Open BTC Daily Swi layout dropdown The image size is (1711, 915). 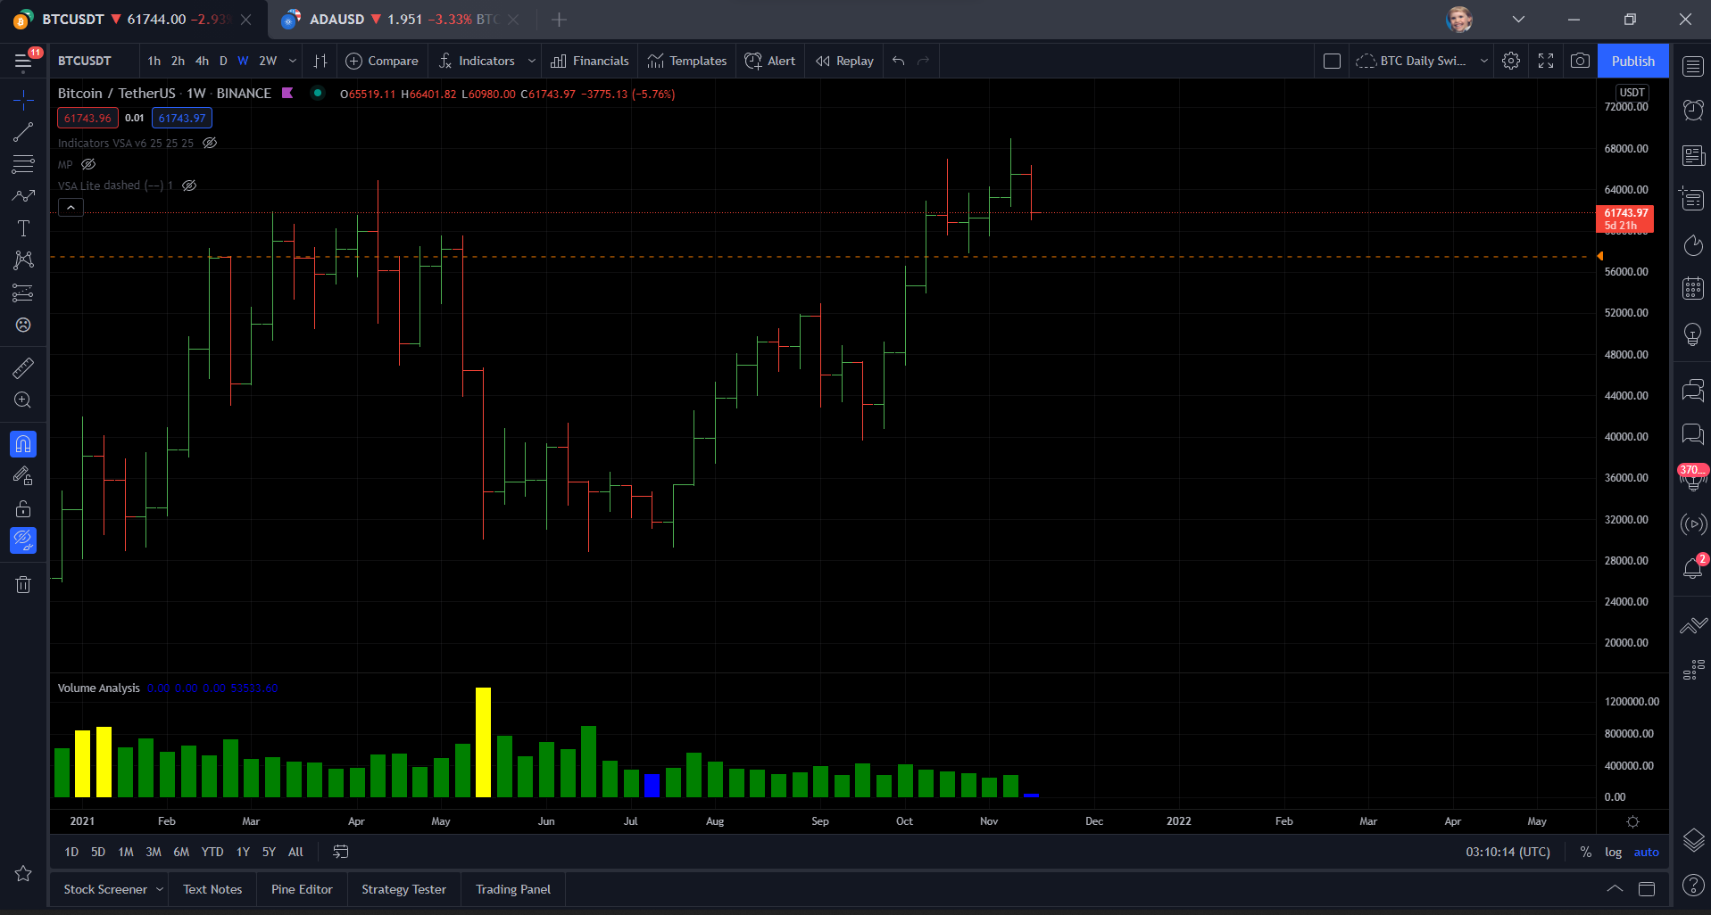(1484, 61)
